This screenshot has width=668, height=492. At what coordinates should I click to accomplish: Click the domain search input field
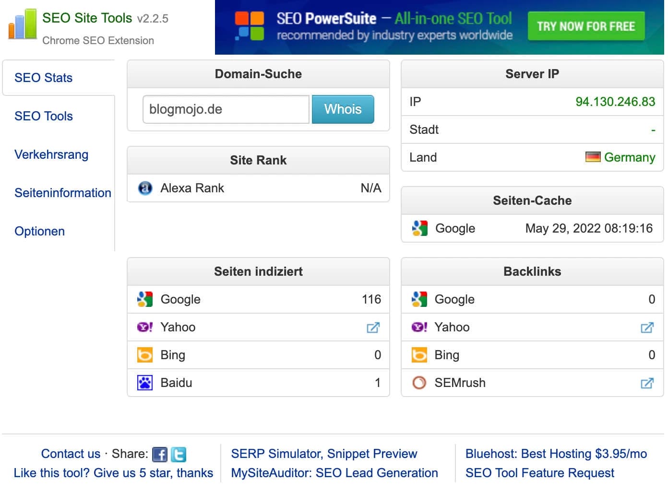(x=226, y=109)
